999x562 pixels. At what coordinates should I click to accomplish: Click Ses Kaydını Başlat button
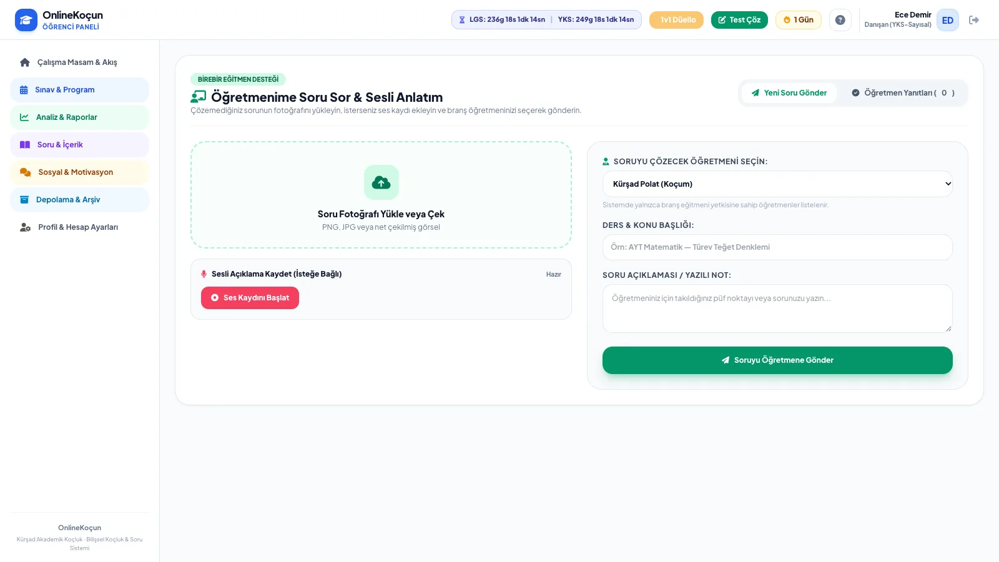click(250, 298)
